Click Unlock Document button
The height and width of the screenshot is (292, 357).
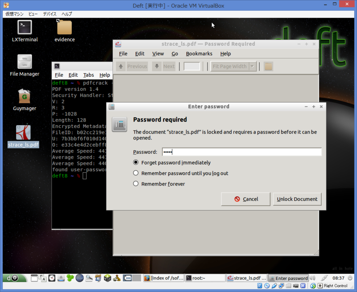[297, 199]
